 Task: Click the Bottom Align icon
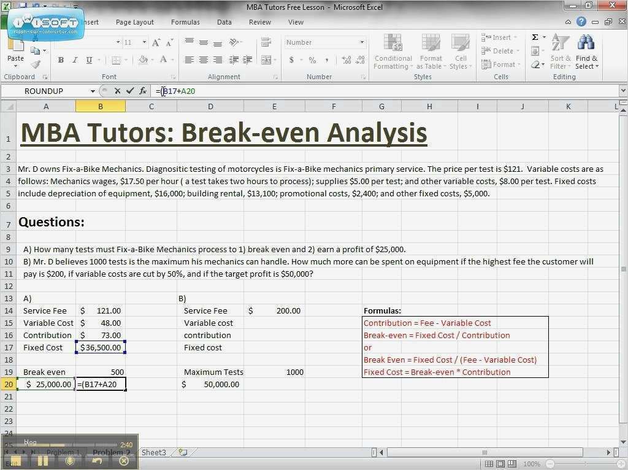pos(218,42)
